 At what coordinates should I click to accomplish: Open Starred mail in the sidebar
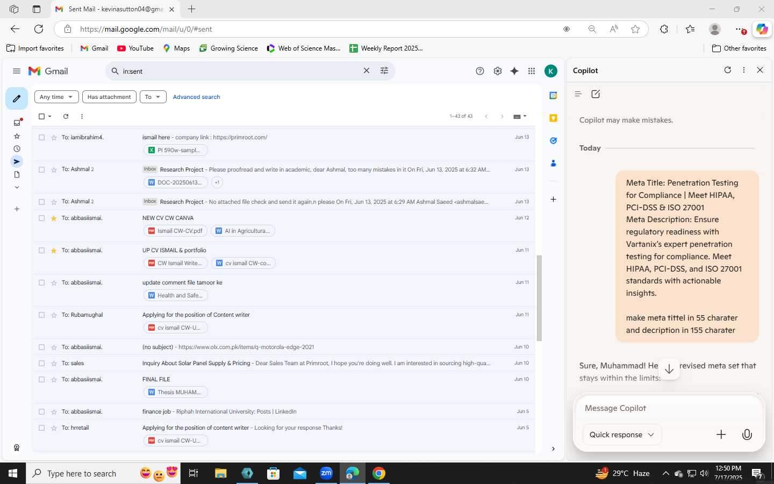pos(17,136)
